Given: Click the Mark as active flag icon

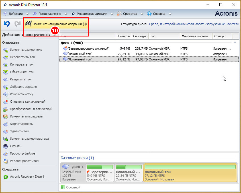Looking at the screenshot, I should coord(6,102).
